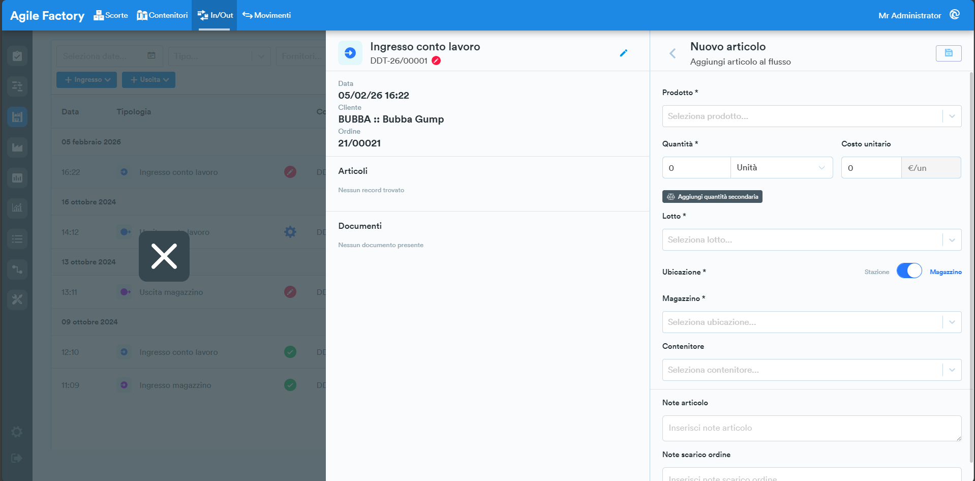Click the Seleziona date filter field
Viewport: 975px width, 481px height.
pos(109,56)
